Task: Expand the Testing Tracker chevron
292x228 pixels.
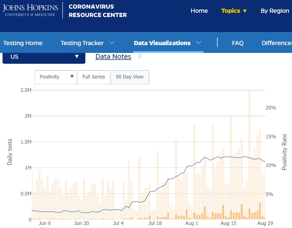Action: 112,43
